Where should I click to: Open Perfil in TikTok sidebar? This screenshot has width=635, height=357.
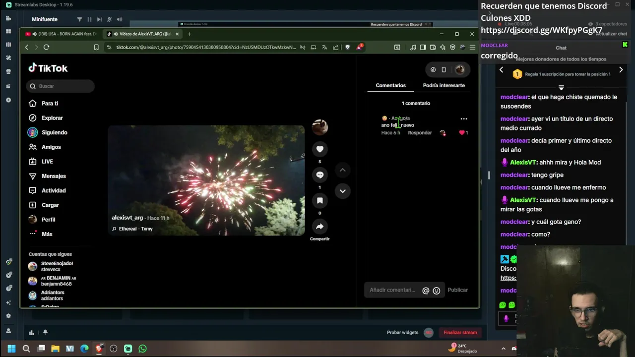48,220
